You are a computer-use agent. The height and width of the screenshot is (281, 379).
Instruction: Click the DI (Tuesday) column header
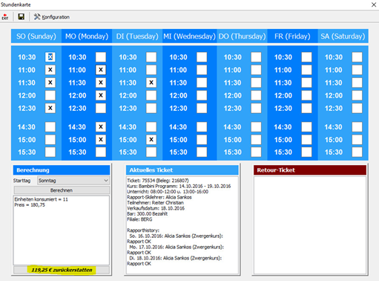pyautogui.click(x=137, y=36)
